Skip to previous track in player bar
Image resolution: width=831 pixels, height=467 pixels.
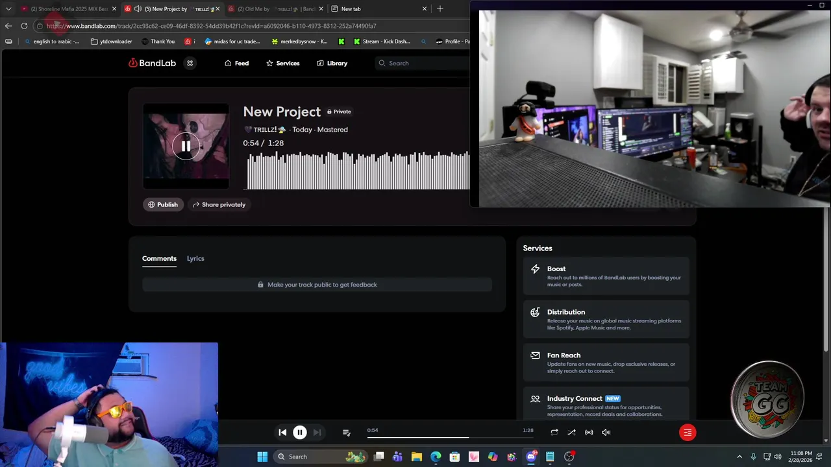[282, 432]
